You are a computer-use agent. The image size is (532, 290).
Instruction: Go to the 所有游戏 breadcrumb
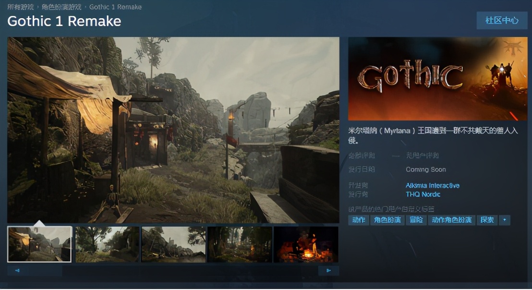coord(20,7)
